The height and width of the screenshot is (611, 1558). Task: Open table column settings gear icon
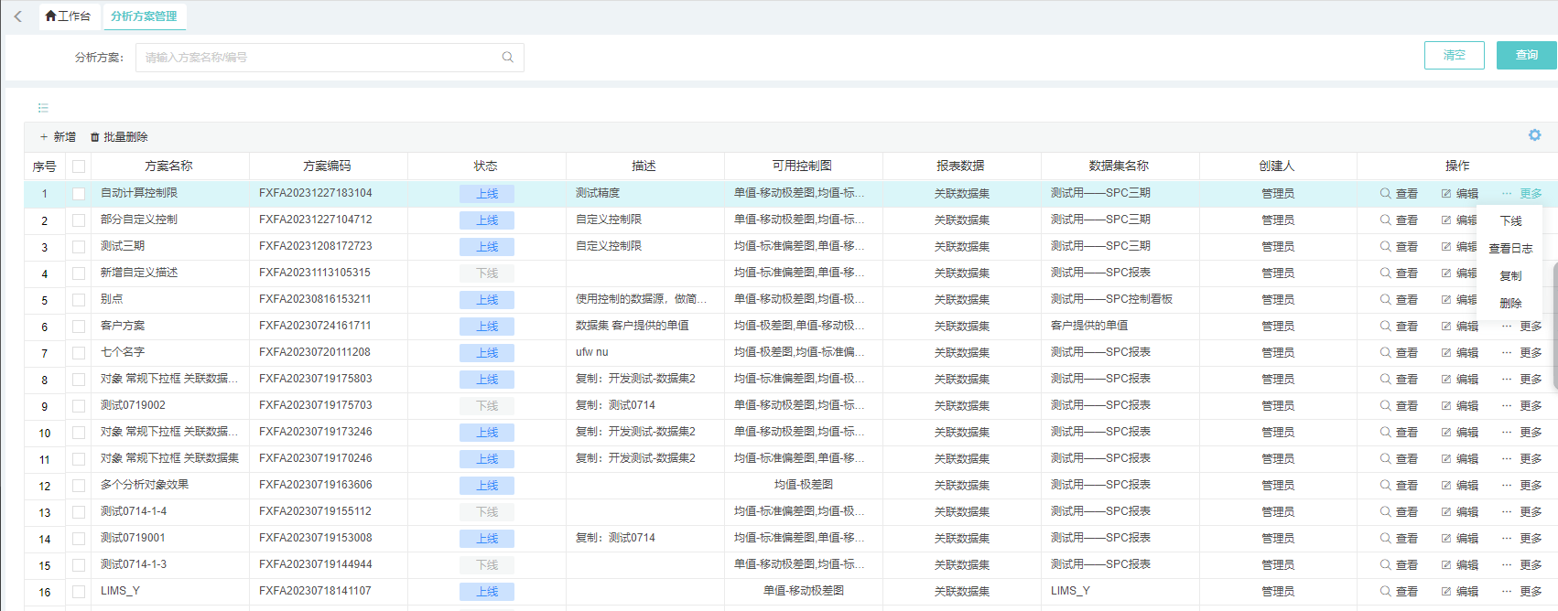point(1534,135)
